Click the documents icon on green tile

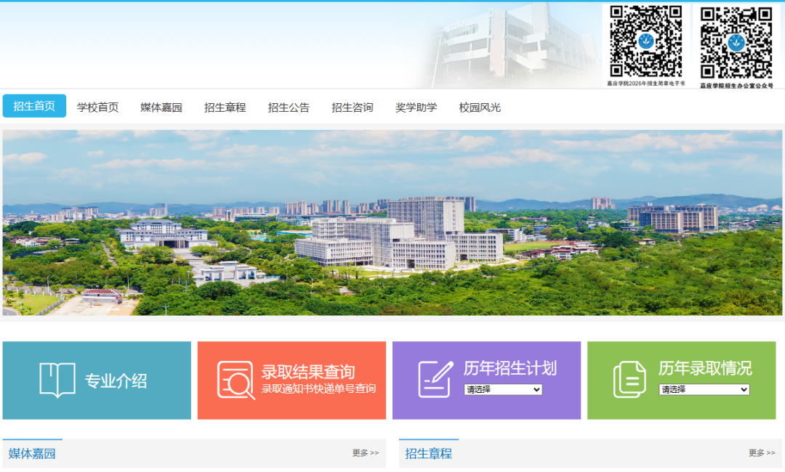pos(629,380)
